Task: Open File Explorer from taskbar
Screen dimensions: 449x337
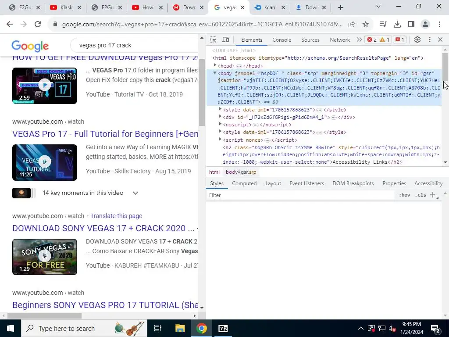Action: pyautogui.click(x=180, y=328)
